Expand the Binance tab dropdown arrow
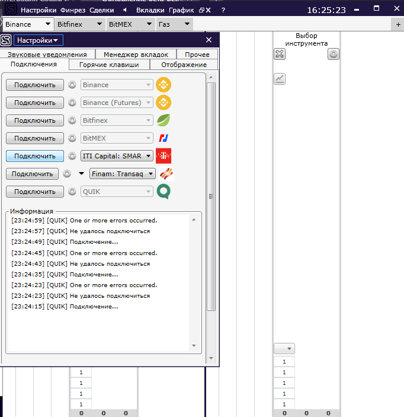 48,24
